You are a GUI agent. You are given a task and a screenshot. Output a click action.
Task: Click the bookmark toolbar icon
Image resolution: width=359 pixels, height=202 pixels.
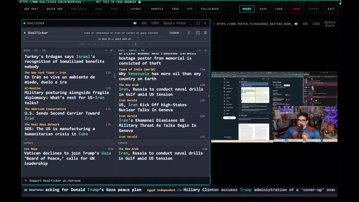129,44
